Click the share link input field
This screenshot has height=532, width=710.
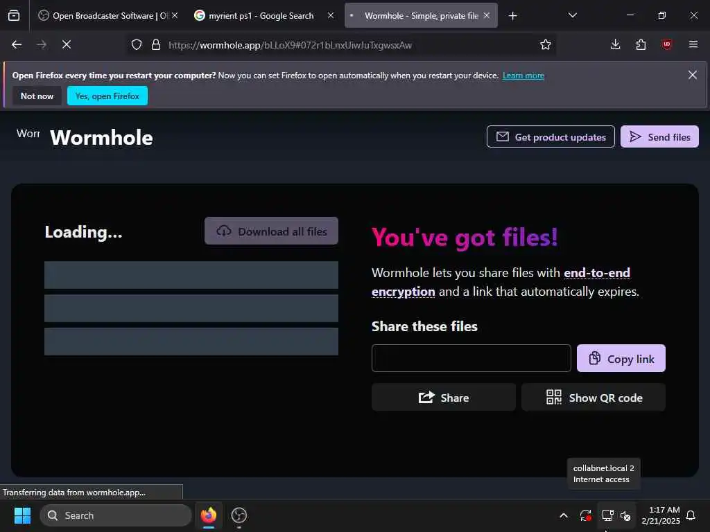[x=471, y=358]
